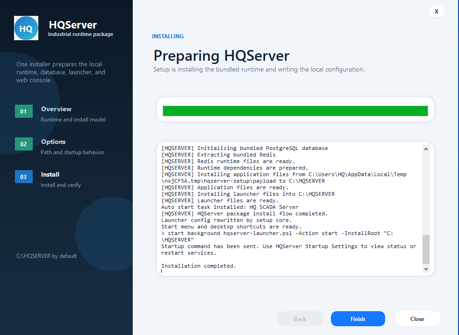Click 'Auto start task installed: HQ SCADA Server'
The width and height of the screenshot is (459, 335).
click(230, 207)
